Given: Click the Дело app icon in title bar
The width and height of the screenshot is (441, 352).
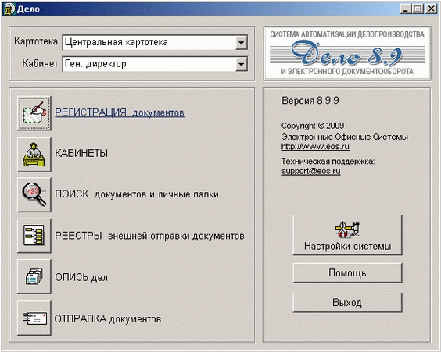Looking at the screenshot, I should tap(9, 9).
